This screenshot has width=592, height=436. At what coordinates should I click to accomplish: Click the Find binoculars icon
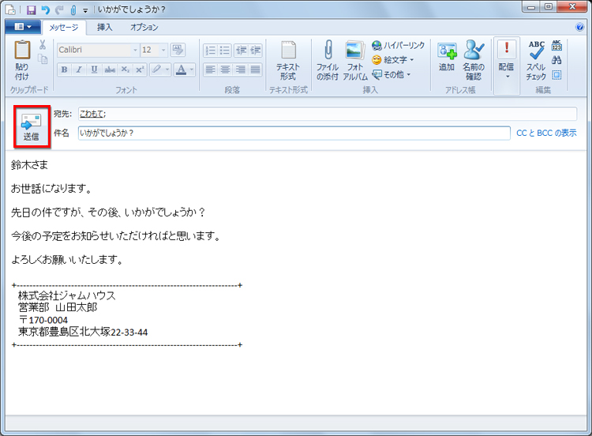coord(556,60)
